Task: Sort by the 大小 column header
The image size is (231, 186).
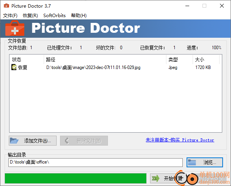Action: (206, 59)
